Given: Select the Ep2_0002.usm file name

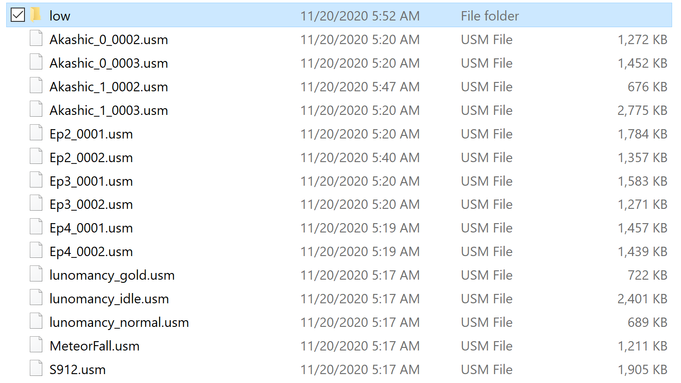Looking at the screenshot, I should [x=91, y=158].
